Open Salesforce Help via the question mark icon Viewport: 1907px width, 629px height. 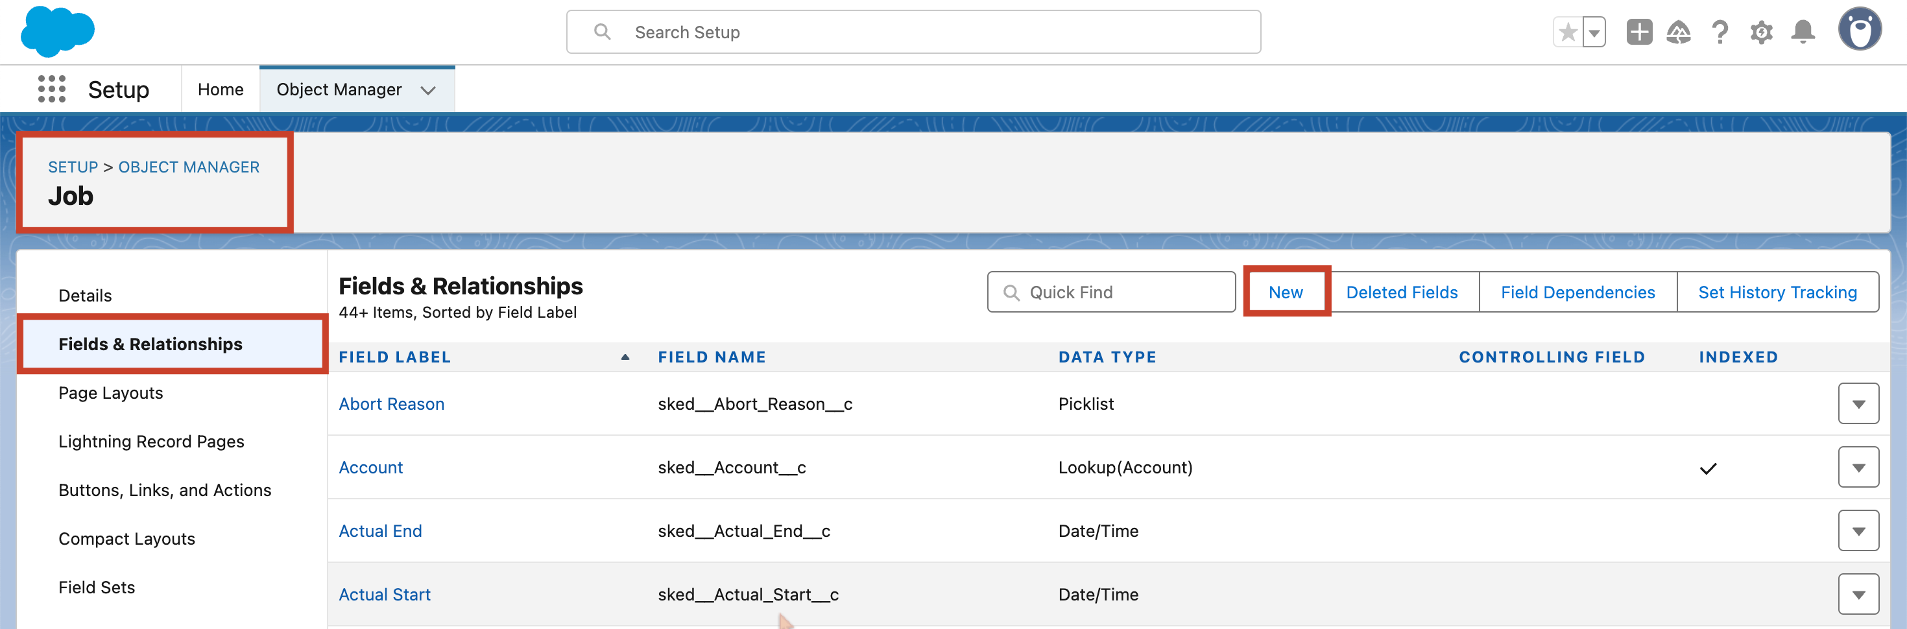coord(1720,32)
